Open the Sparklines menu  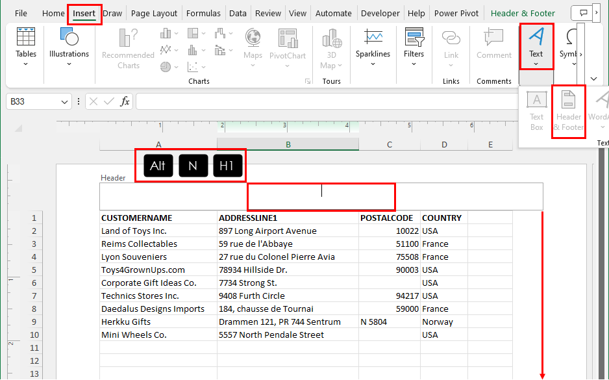coord(373,47)
